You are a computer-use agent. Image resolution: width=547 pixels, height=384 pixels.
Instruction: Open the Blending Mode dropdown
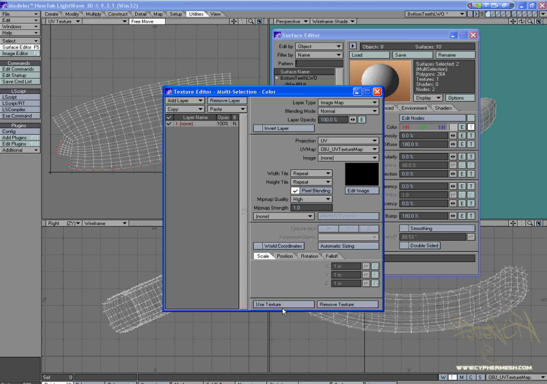click(x=348, y=111)
